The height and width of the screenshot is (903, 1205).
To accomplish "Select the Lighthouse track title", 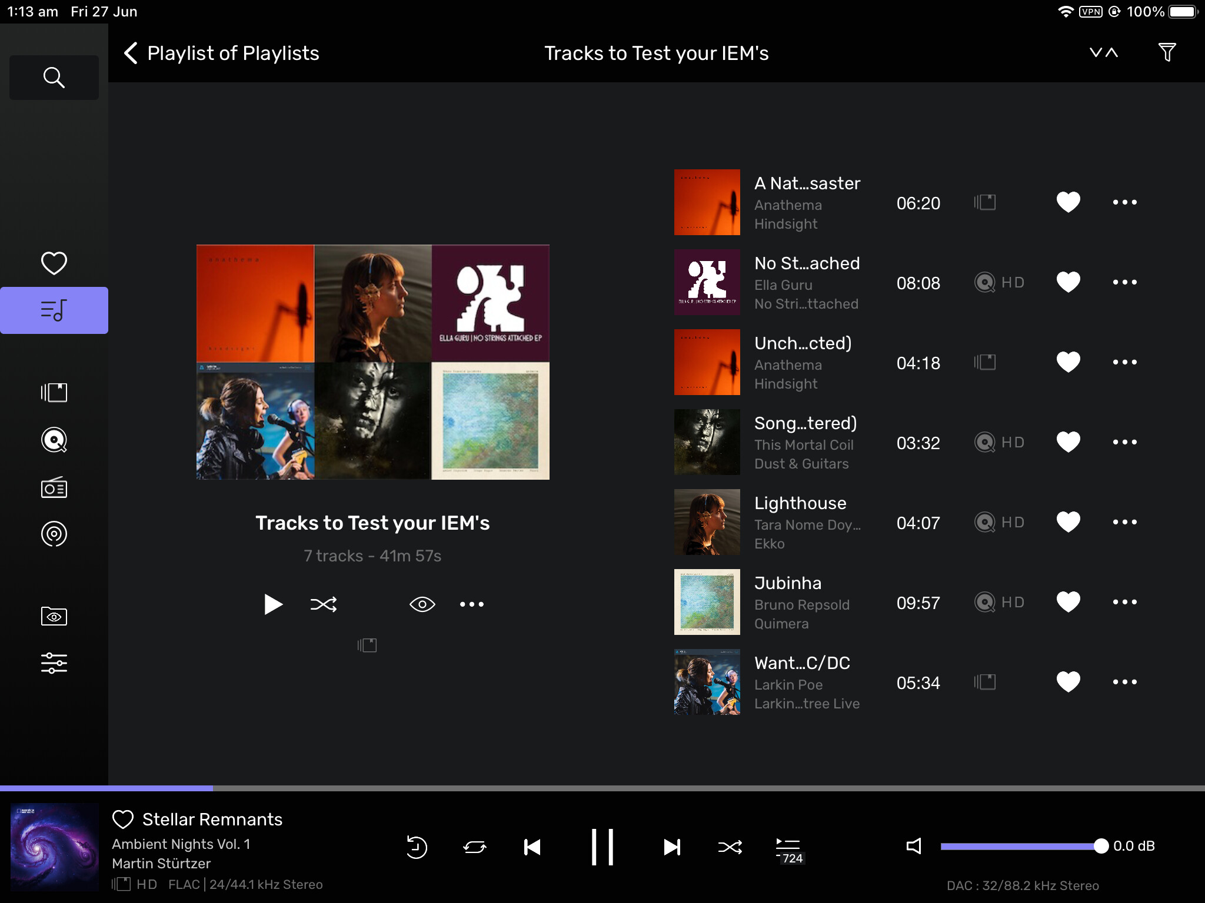I will (x=800, y=503).
